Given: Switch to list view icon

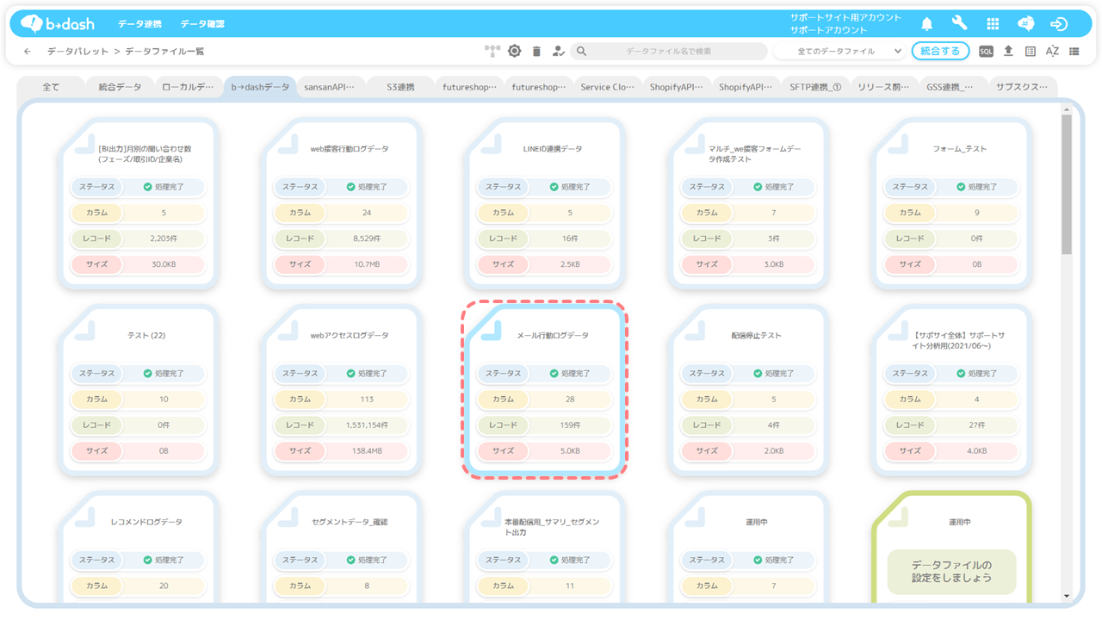Looking at the screenshot, I should [1074, 52].
